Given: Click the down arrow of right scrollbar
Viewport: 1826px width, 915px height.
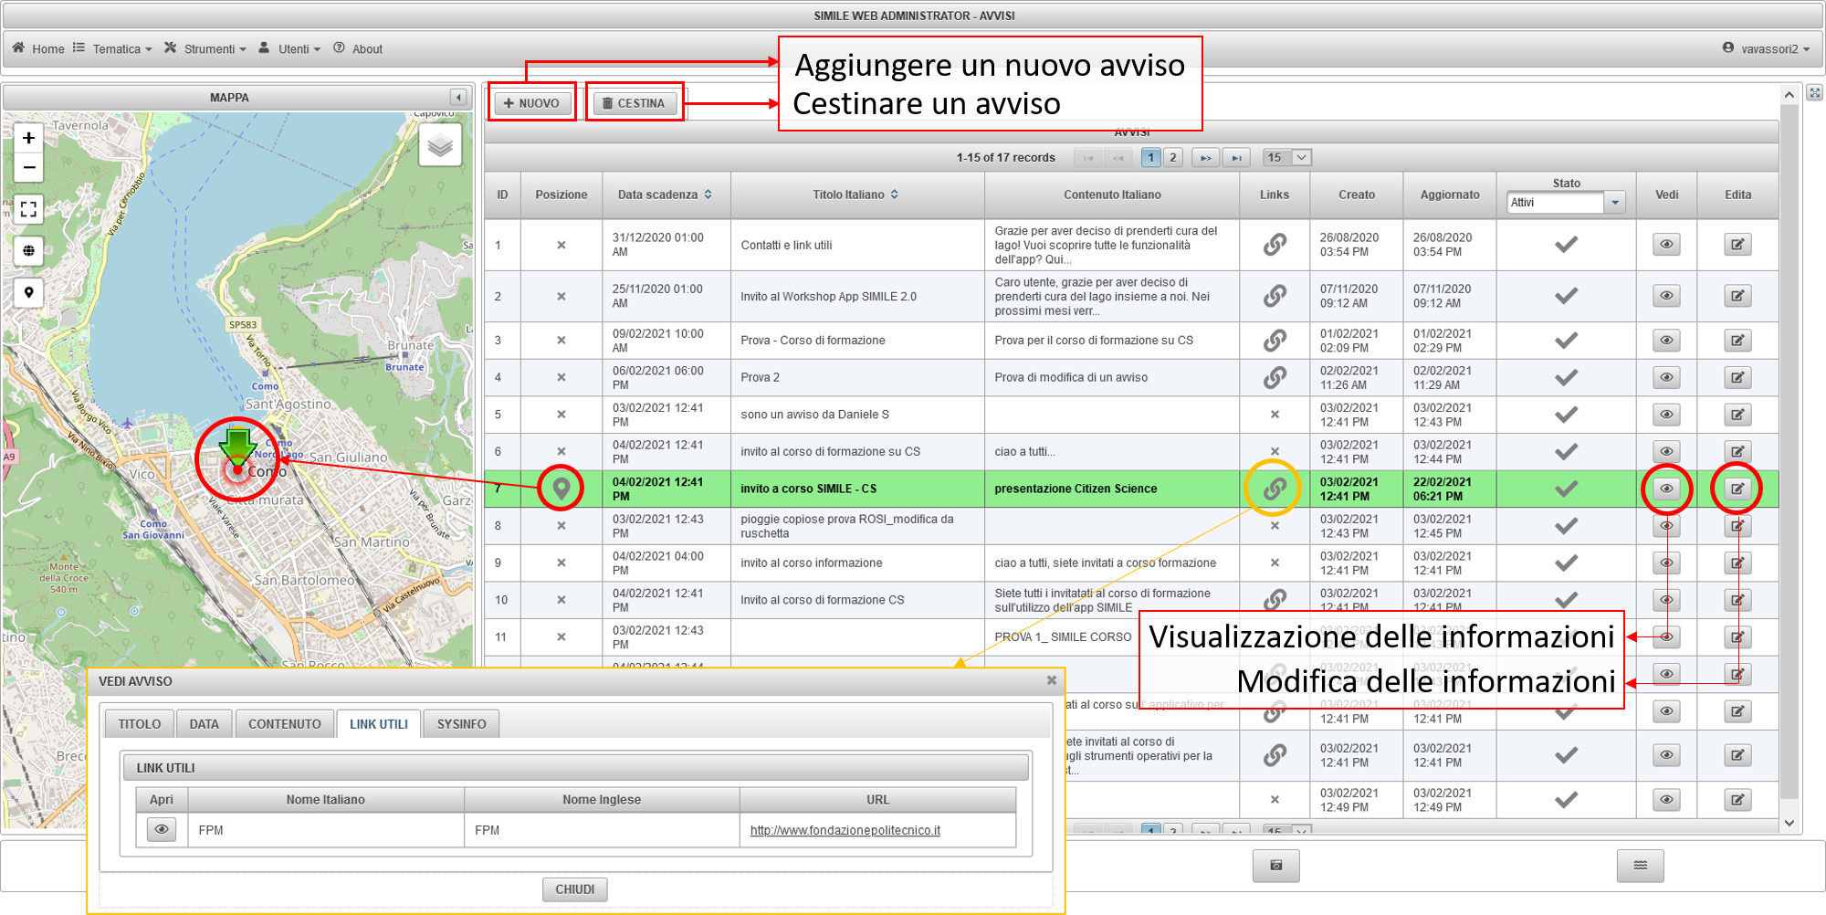Looking at the screenshot, I should click(x=1789, y=823).
